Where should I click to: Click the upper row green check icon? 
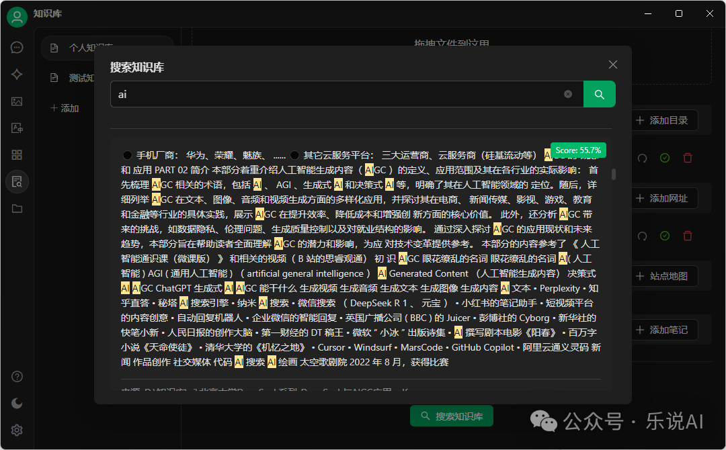click(665, 158)
